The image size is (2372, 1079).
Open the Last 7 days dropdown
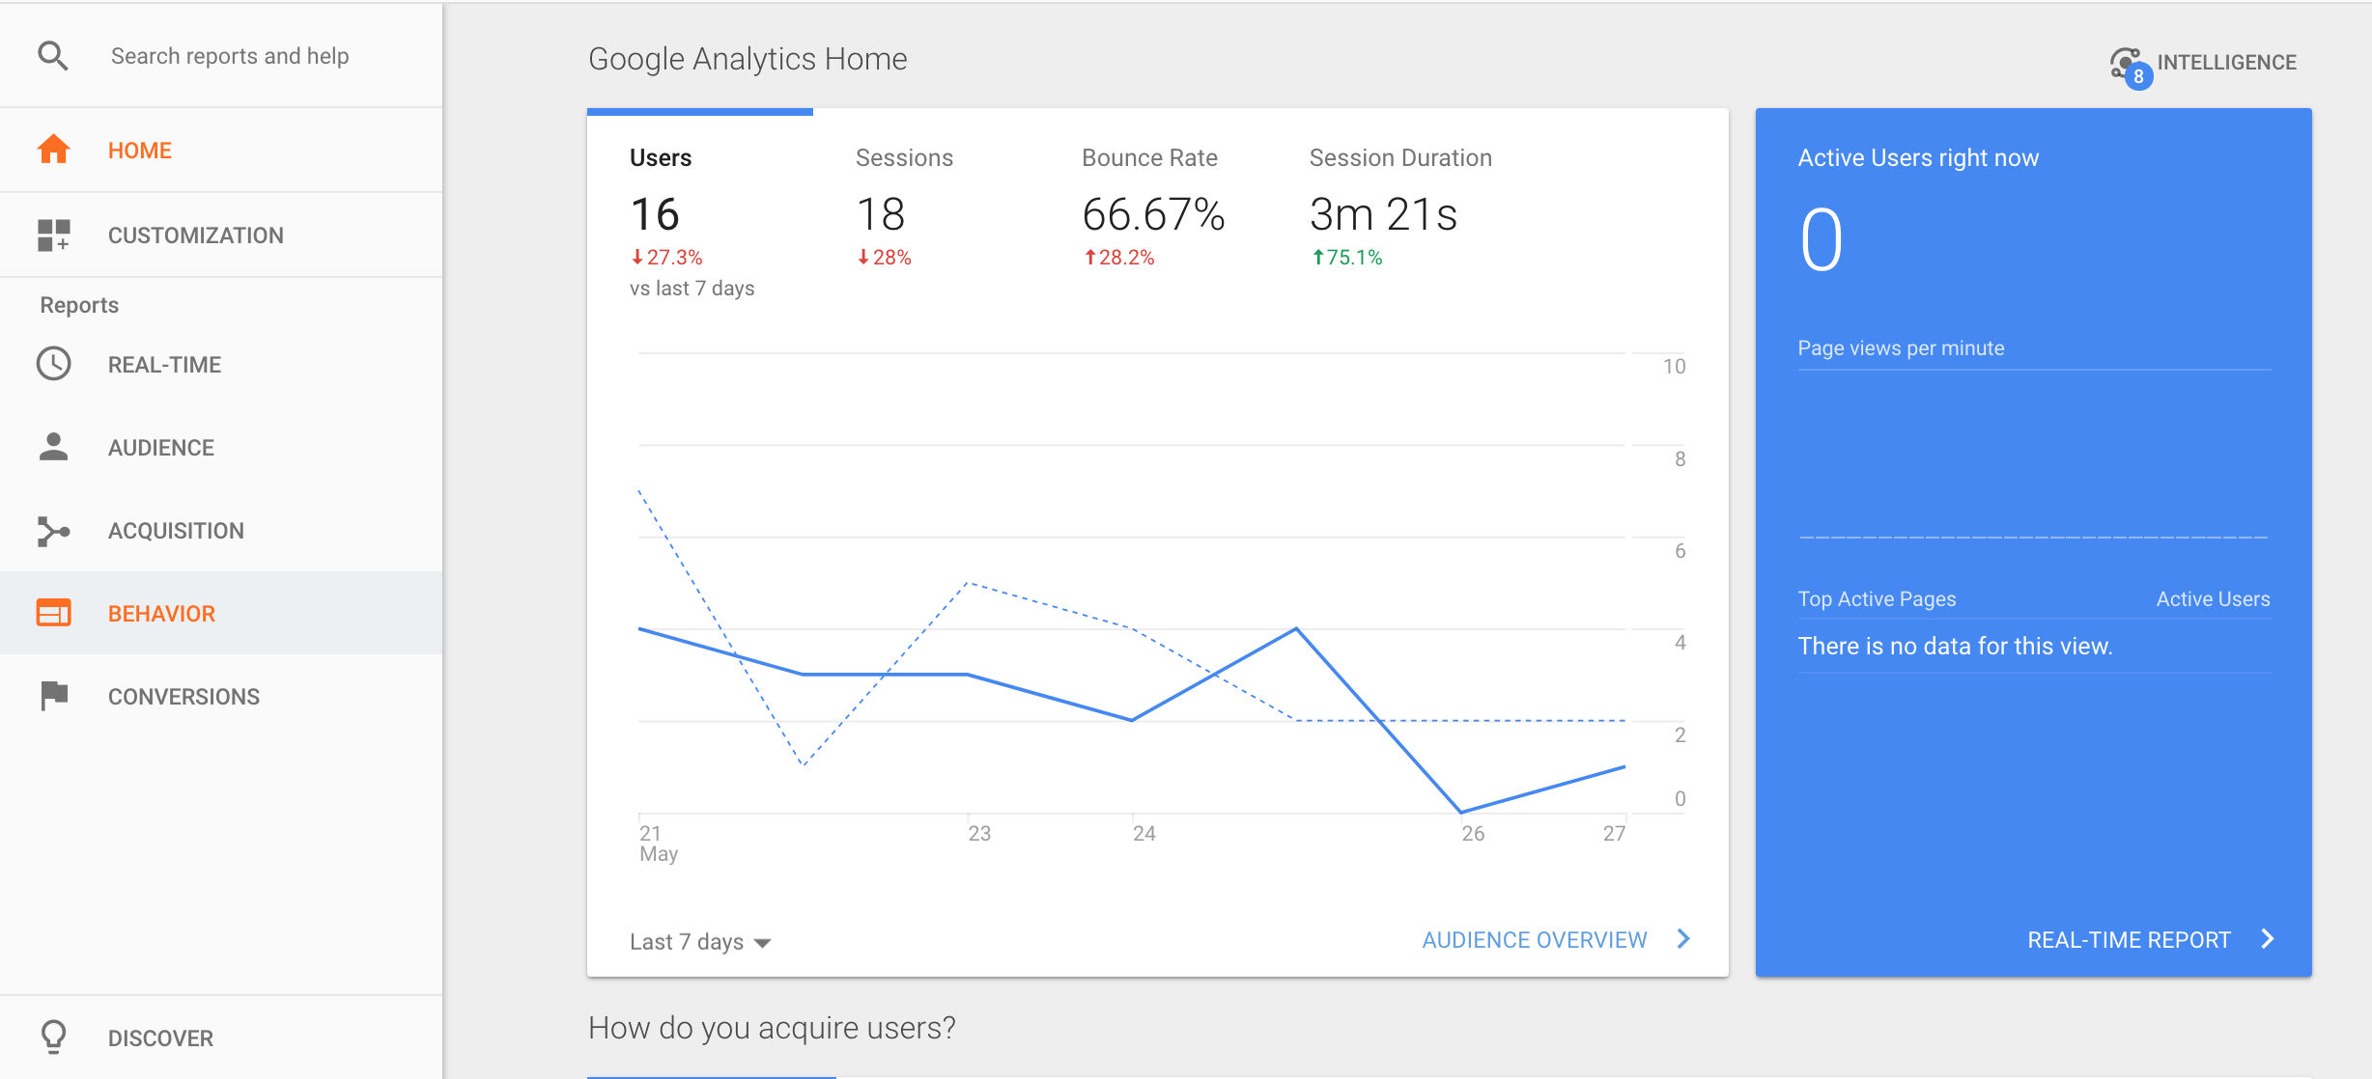tap(700, 941)
